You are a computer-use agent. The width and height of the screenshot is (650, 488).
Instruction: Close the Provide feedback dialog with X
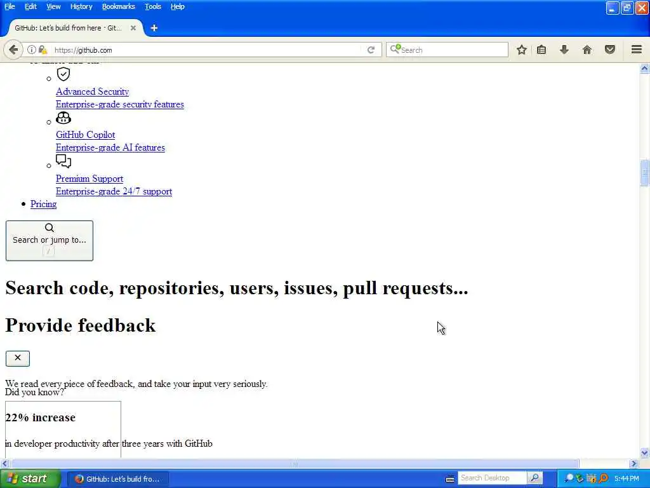click(x=17, y=358)
